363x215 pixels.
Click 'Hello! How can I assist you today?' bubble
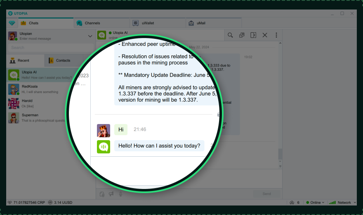[159, 146]
